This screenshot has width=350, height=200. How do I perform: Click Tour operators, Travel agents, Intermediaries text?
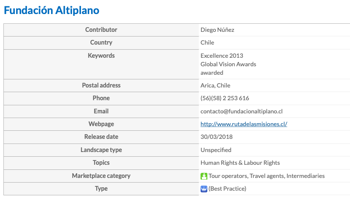[267, 176]
